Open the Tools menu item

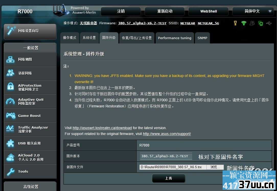coord(30,171)
